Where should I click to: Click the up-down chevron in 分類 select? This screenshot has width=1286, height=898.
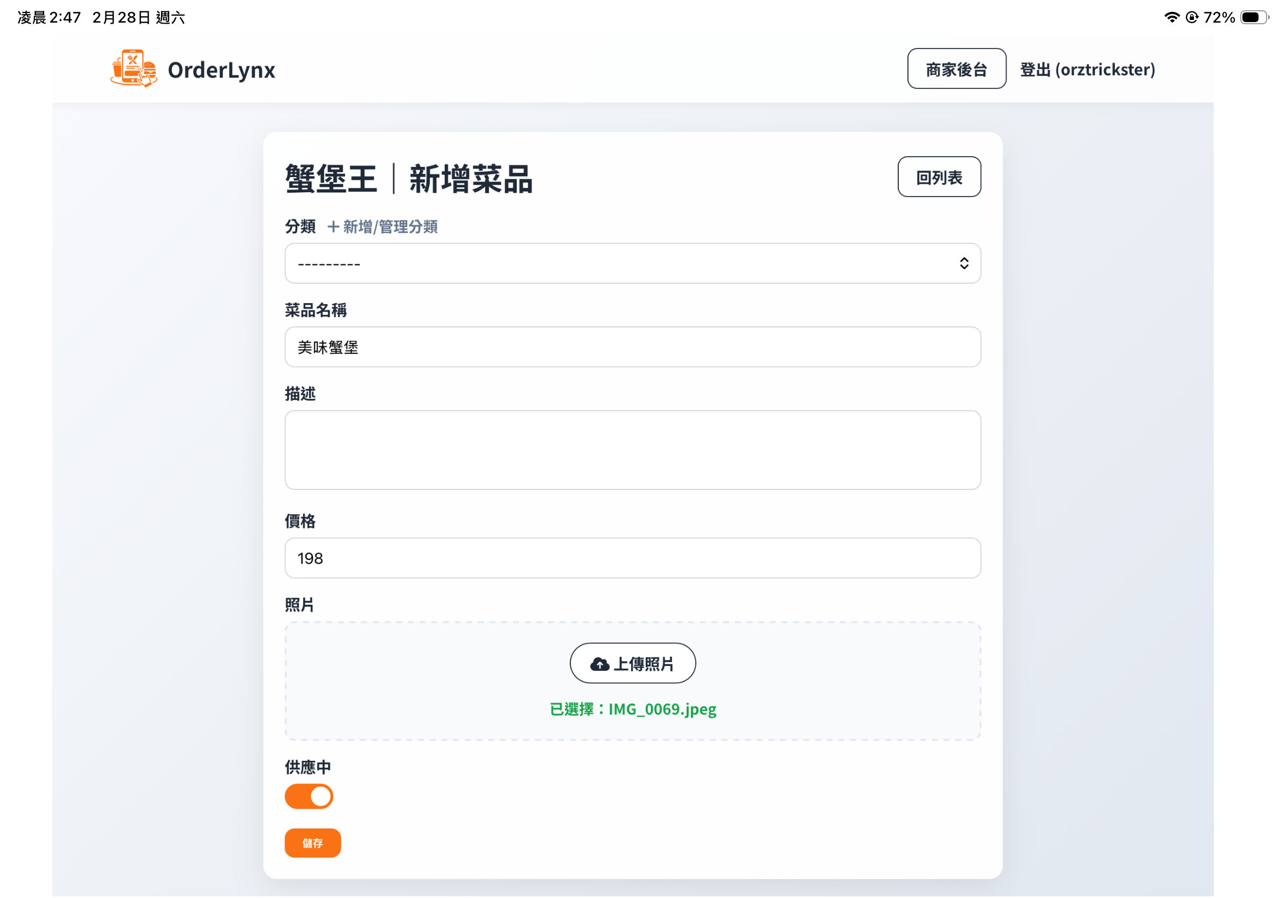pyautogui.click(x=963, y=263)
